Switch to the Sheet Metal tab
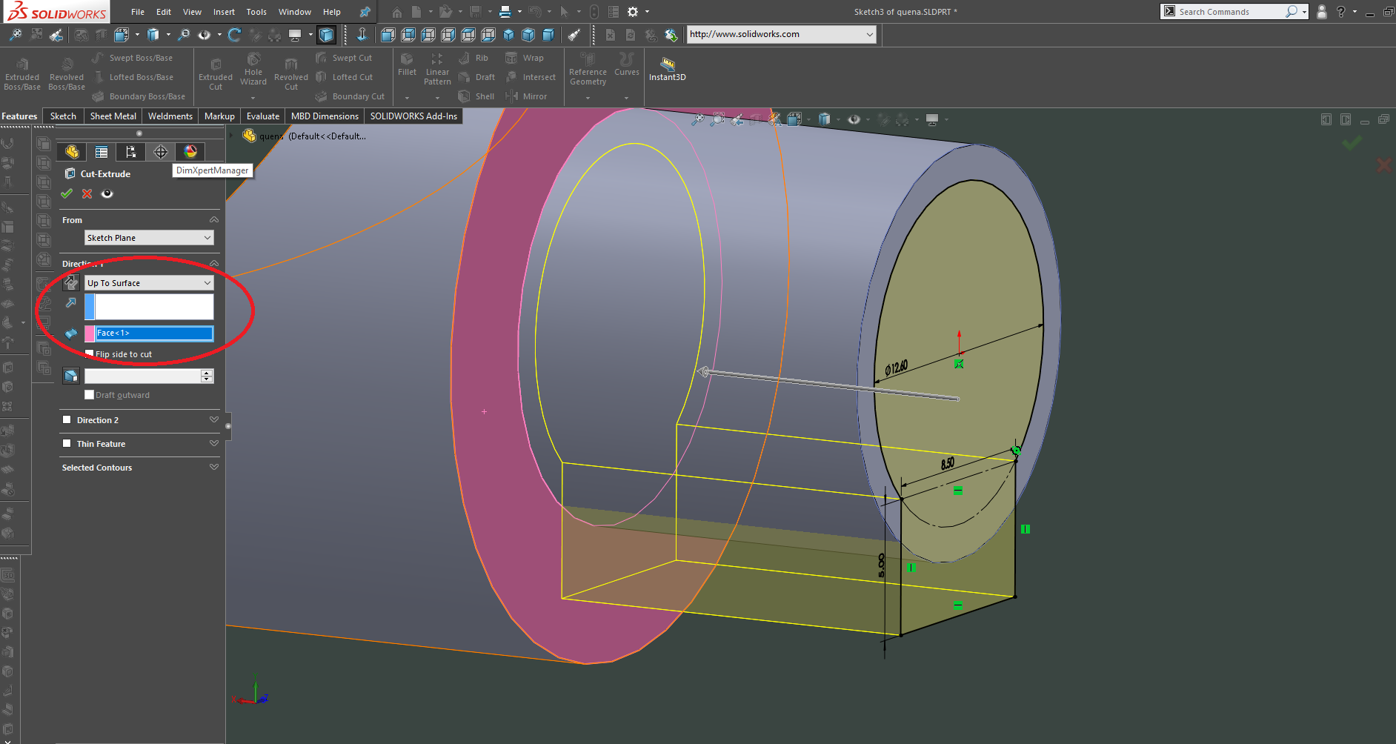Screen dimensions: 1396x744 (113, 116)
